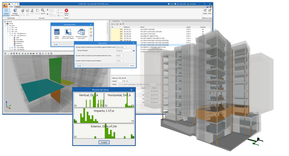Click Accept in General parameters dialog
Viewport: 289px width, 156px height.
click(56, 44)
